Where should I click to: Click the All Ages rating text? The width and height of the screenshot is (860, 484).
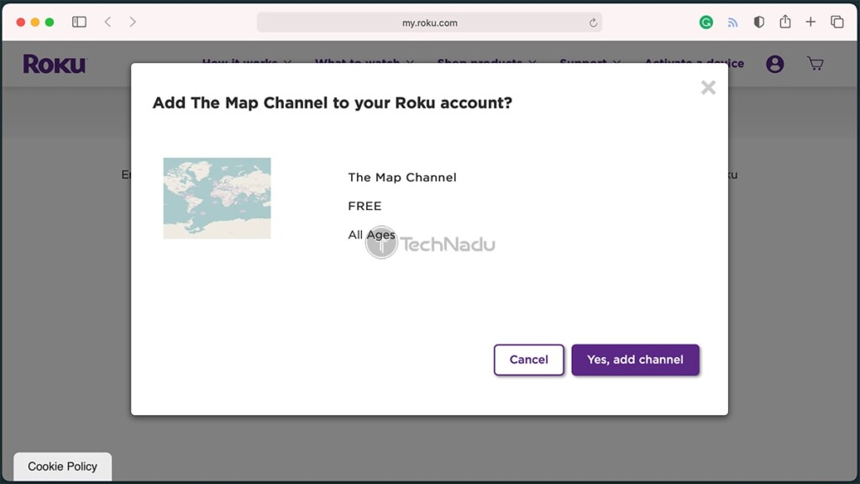371,235
